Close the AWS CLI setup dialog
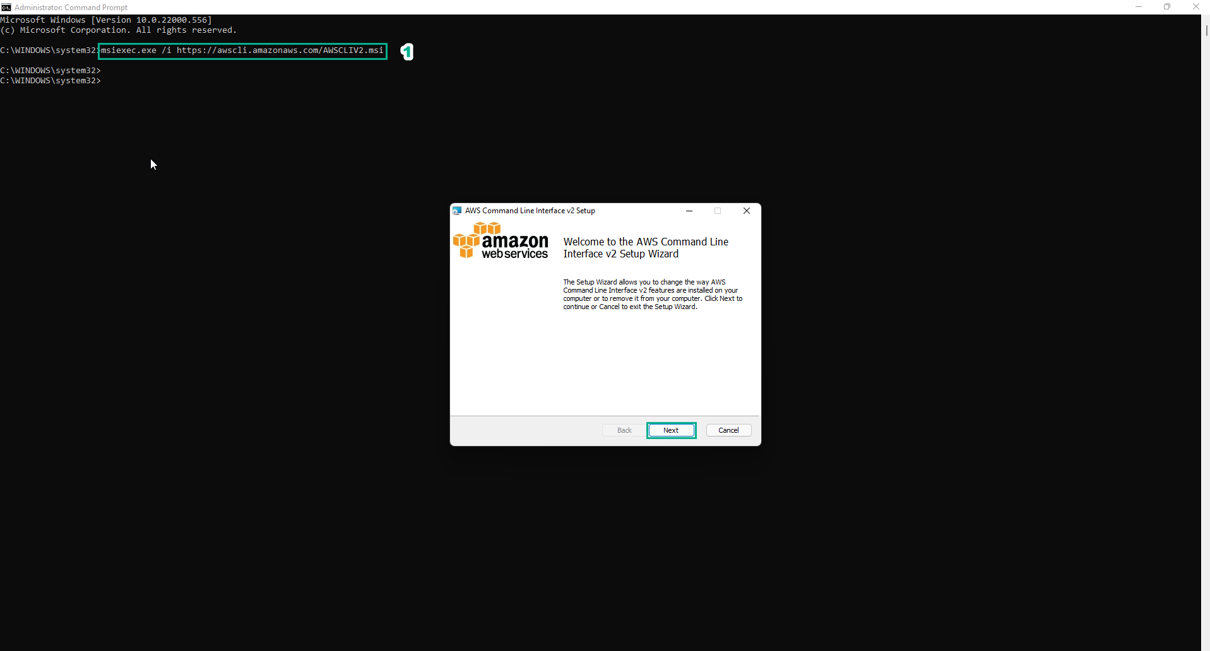Image resolution: width=1210 pixels, height=651 pixels. (747, 211)
